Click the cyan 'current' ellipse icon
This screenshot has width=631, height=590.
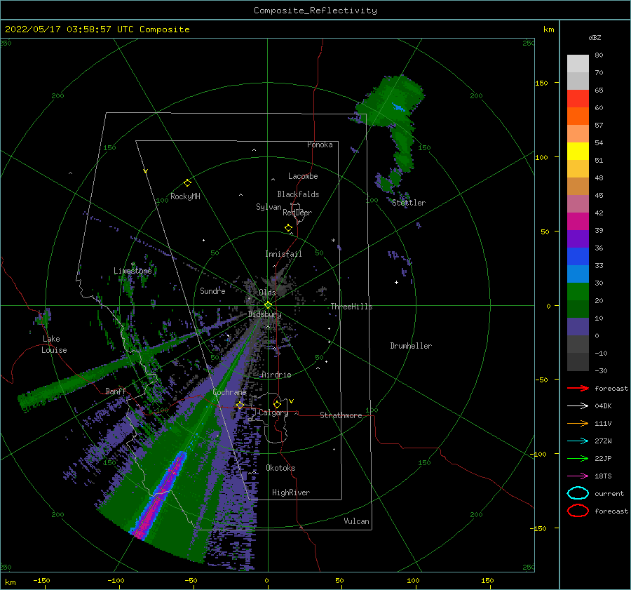pos(578,493)
